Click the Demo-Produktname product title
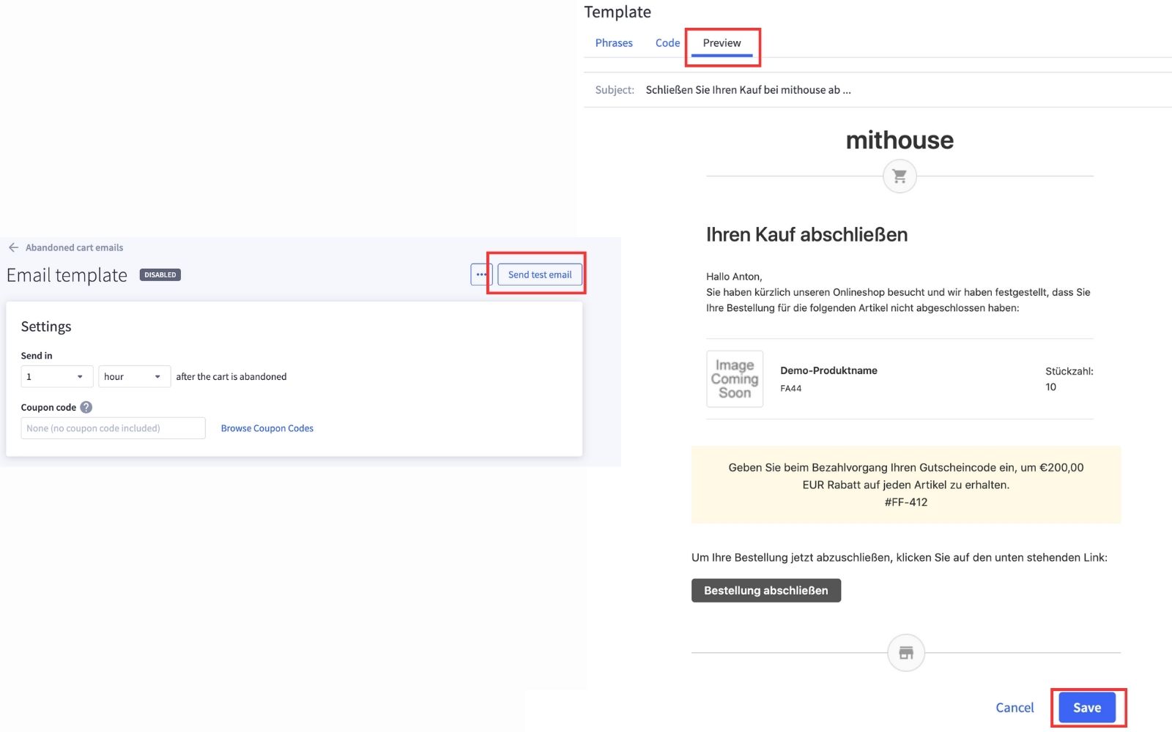 (828, 370)
